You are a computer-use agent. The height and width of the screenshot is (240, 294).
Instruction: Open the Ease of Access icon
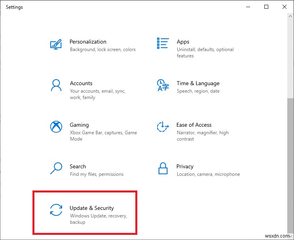(x=163, y=127)
